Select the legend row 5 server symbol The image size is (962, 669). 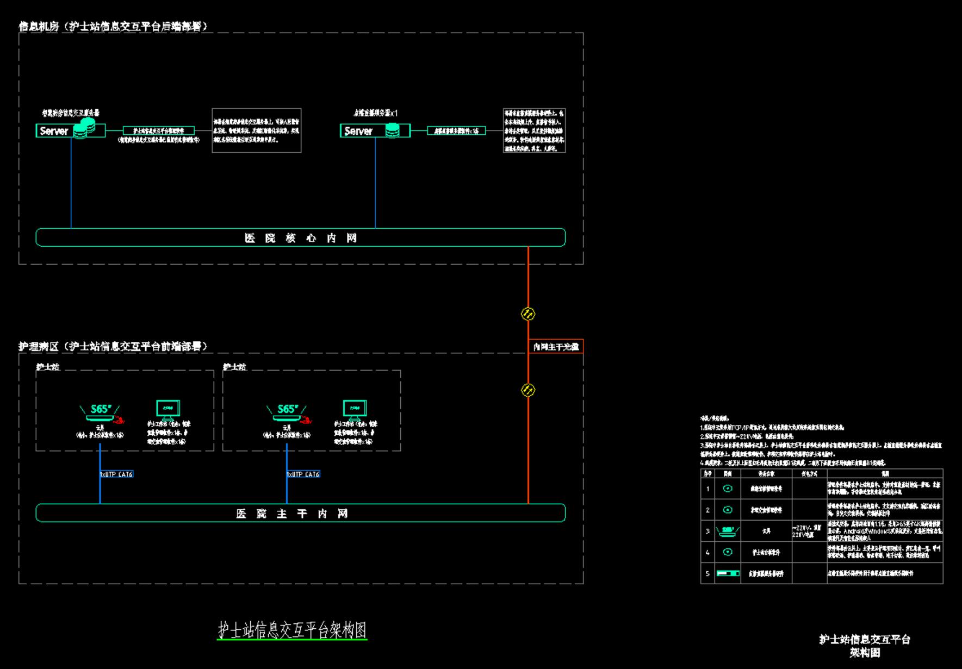(x=728, y=573)
